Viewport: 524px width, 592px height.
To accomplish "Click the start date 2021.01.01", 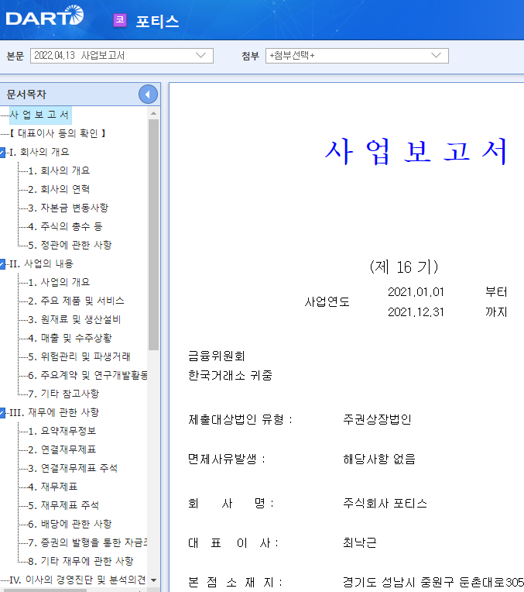I will (416, 292).
